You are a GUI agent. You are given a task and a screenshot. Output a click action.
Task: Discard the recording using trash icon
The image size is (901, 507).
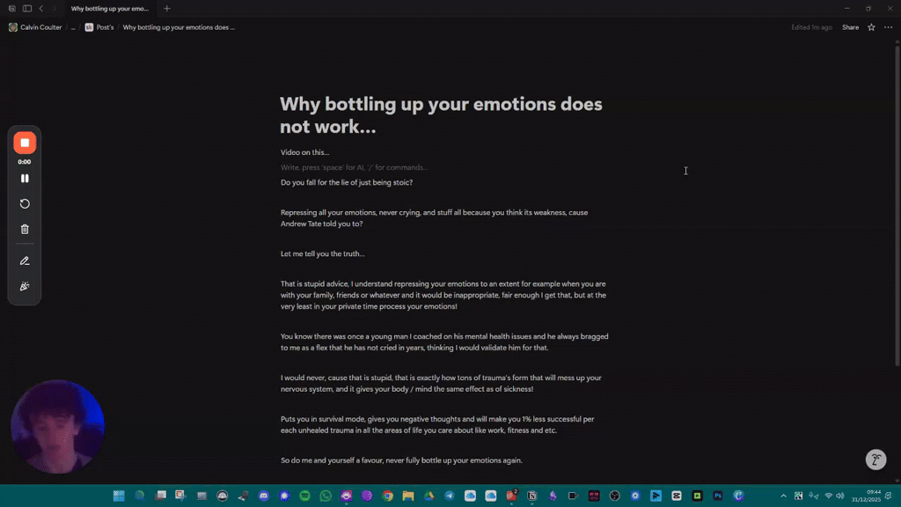pos(25,228)
